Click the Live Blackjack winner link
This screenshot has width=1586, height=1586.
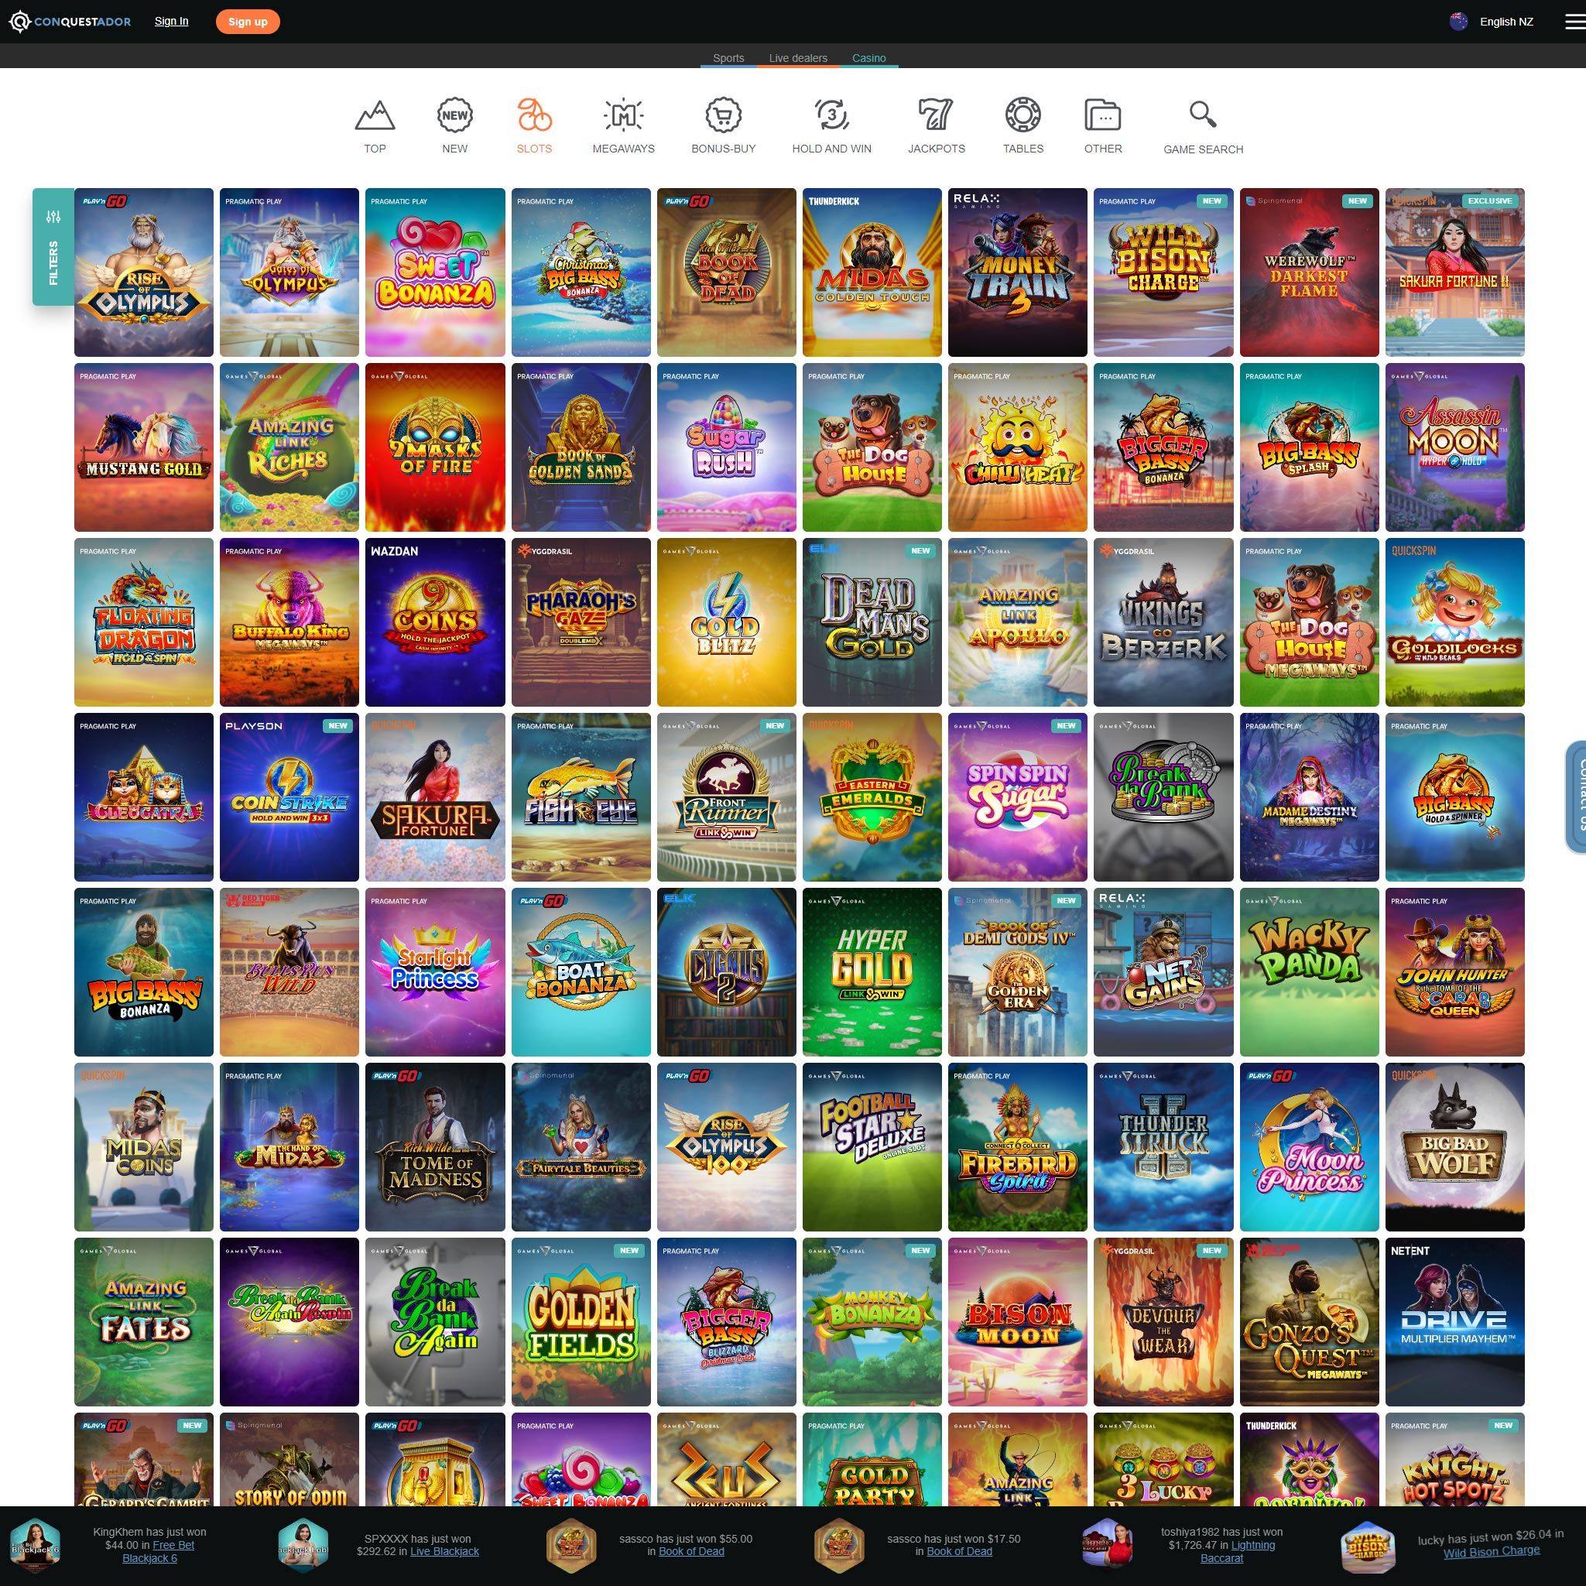point(444,1550)
